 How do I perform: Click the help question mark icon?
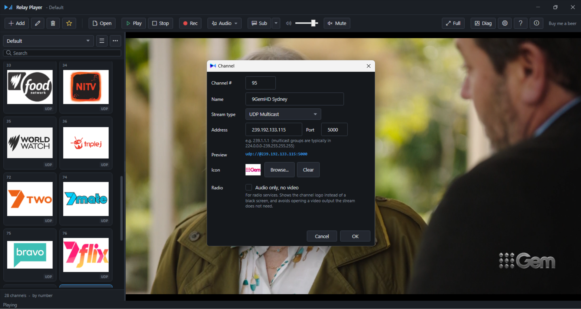point(521,23)
